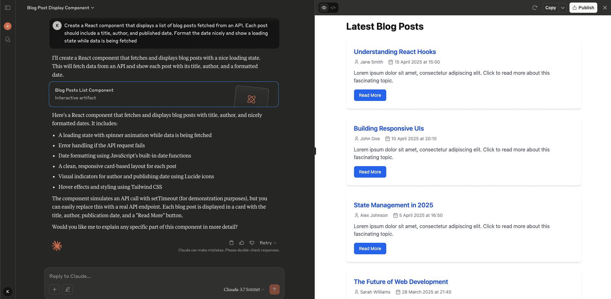611x299 pixels.
Task: Open the attachment plus button
Action: [55, 289]
